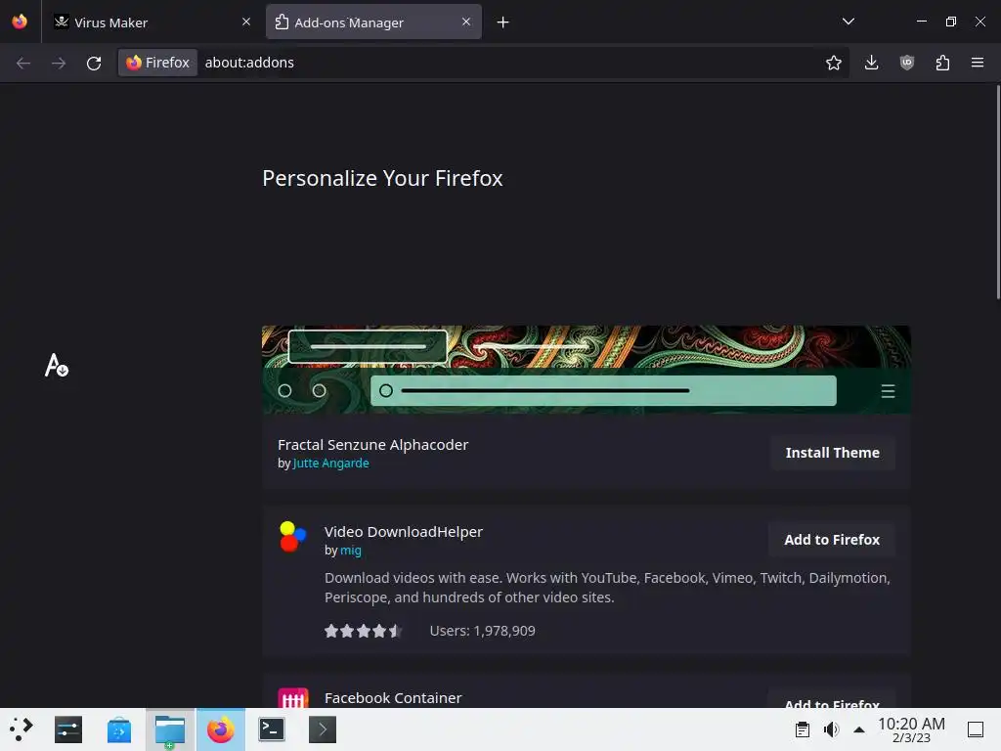Image resolution: width=1001 pixels, height=751 pixels.
Task: Open the Downloads panel
Action: 871,63
